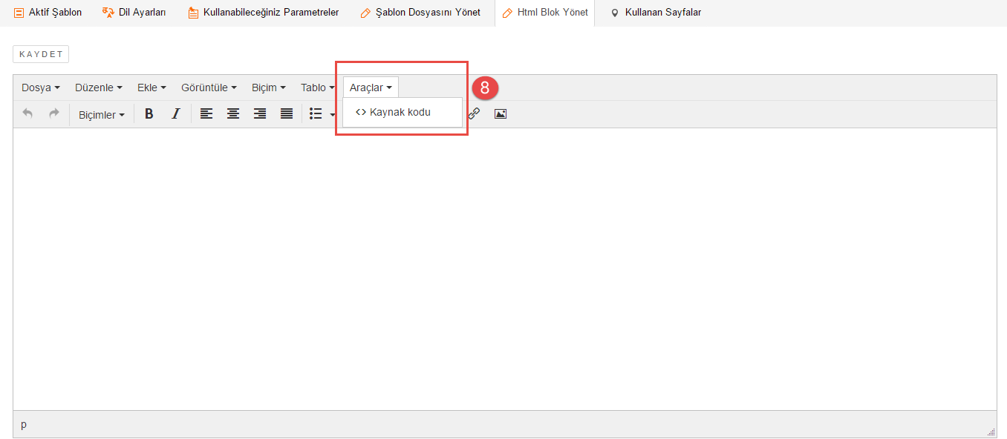Click the insert link chain icon

click(474, 113)
